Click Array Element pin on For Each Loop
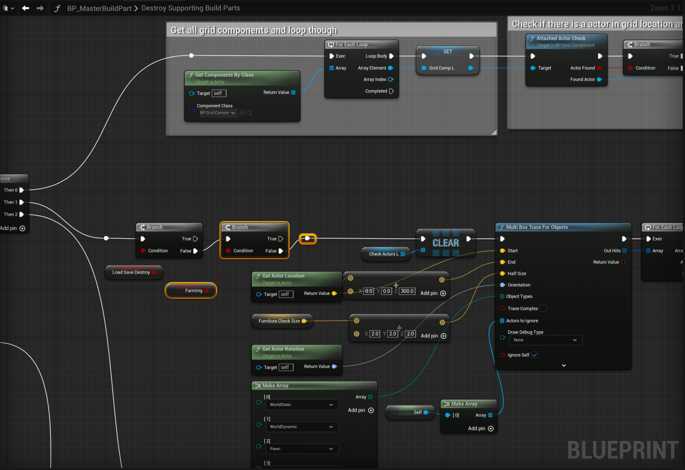Viewport: 685px width, 470px height. coord(391,68)
